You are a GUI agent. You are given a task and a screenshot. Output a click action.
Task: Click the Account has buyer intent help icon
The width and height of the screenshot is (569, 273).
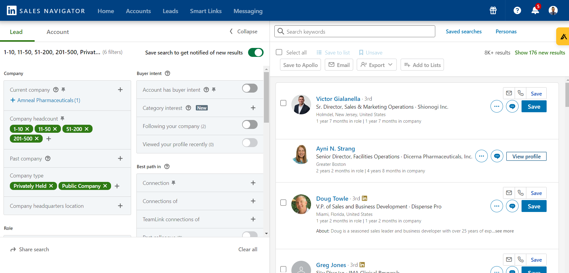click(x=206, y=90)
